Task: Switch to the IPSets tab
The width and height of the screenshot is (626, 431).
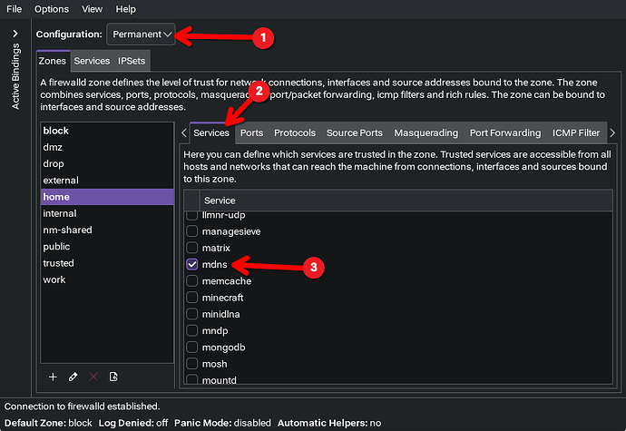Action: coord(132,61)
